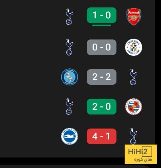This screenshot has width=161, height=168.
Task: Click Tottenham crest in the Luton Town row
Action: 70,47
